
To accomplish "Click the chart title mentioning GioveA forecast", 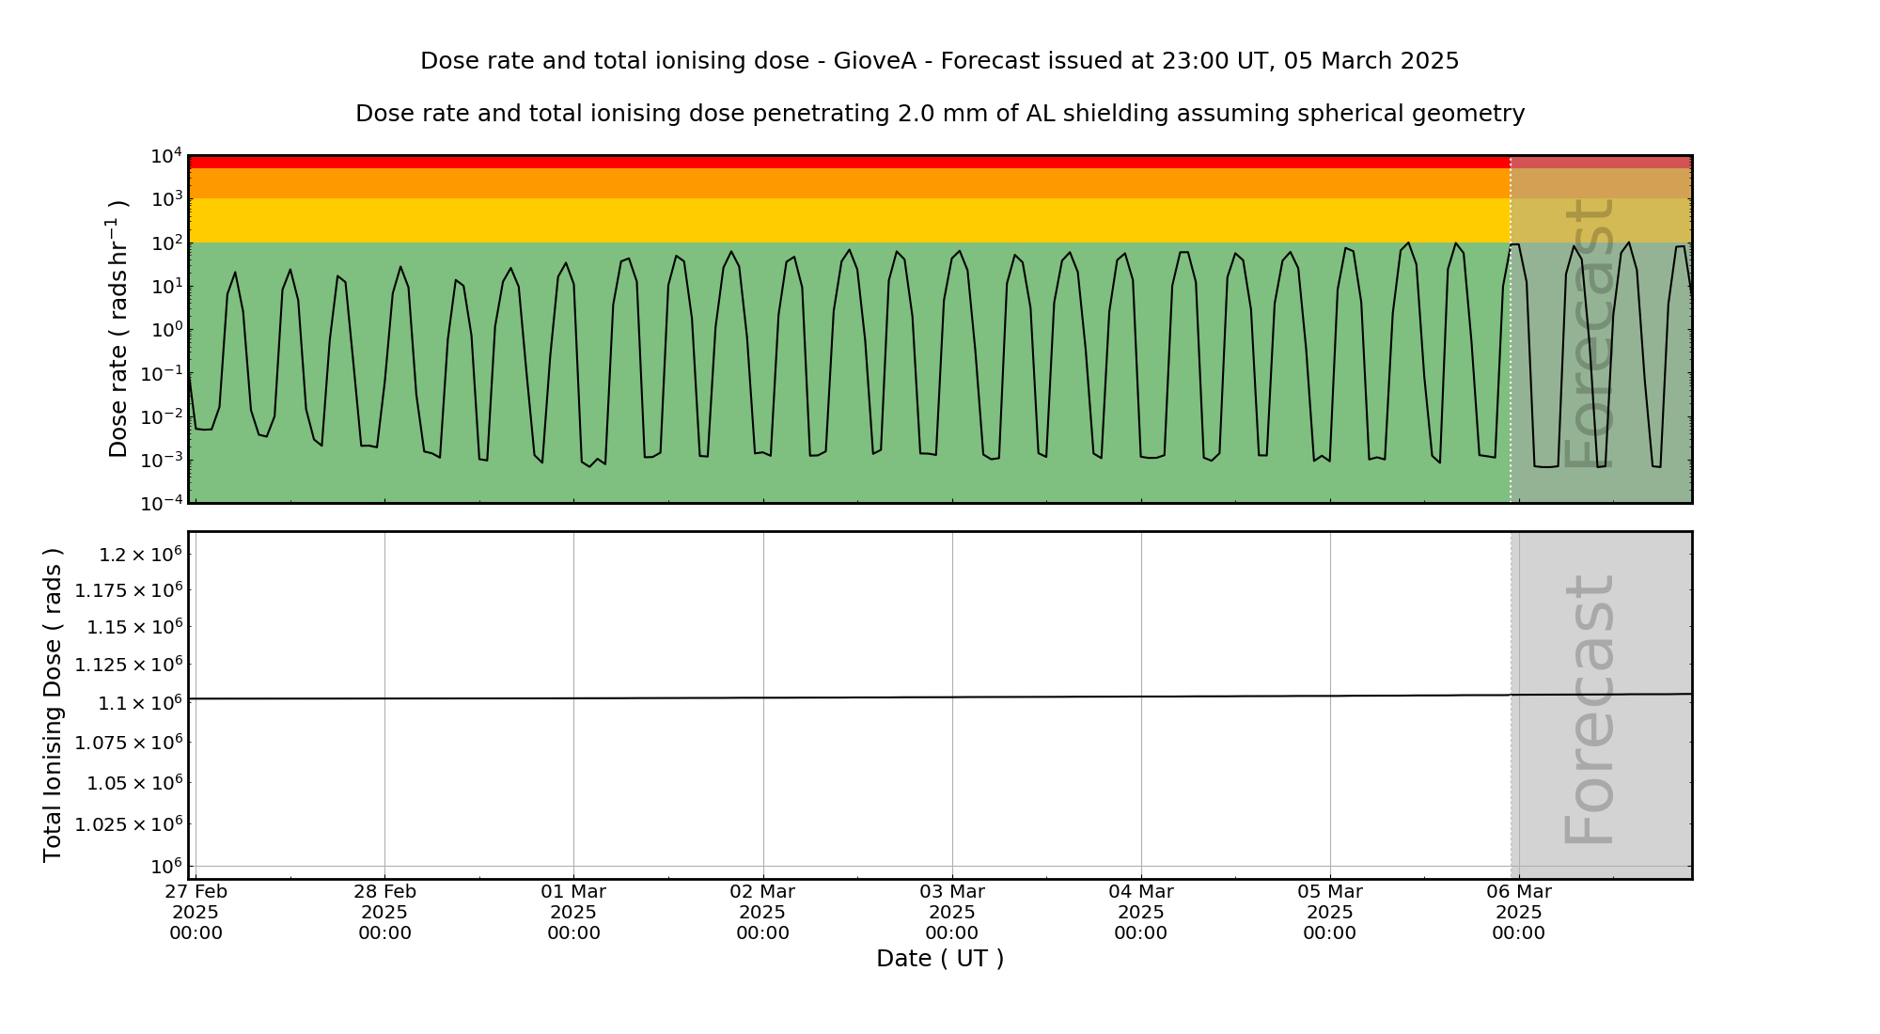I will [939, 61].
